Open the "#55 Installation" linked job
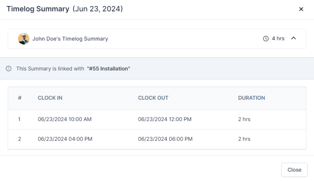The image size is (314, 181). (109, 69)
